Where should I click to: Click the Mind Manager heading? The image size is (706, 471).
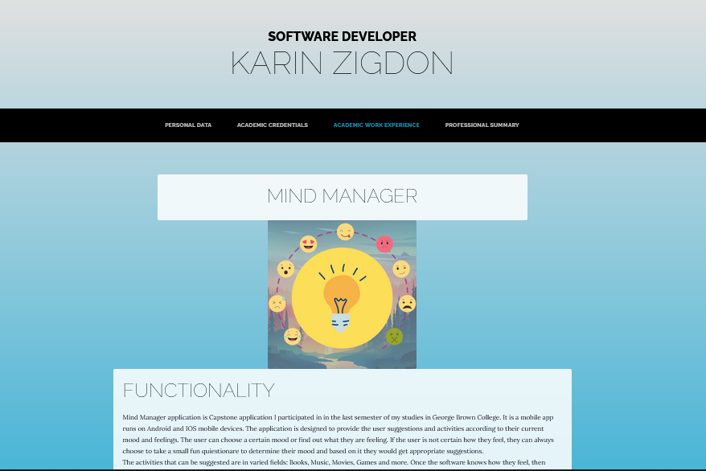342,195
